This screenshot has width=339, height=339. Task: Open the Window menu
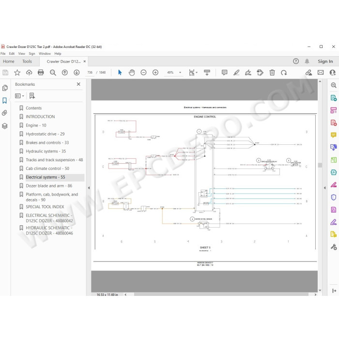tap(45, 54)
